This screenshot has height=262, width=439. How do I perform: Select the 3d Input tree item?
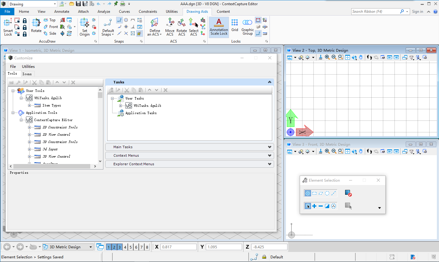[x=50, y=149]
